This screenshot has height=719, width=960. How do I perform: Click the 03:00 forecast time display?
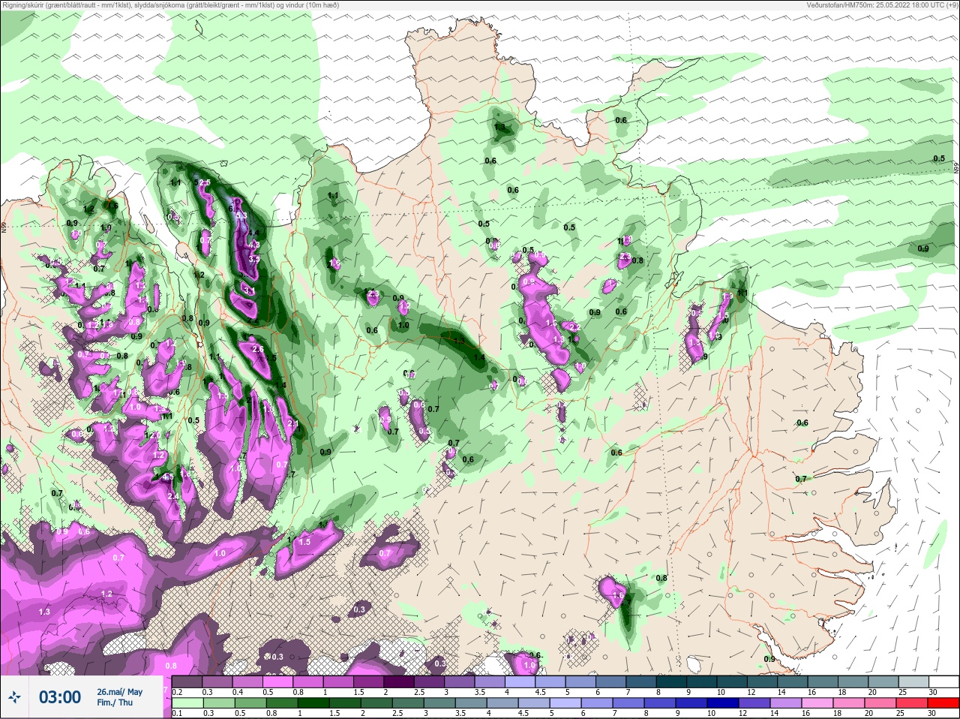click(60, 697)
